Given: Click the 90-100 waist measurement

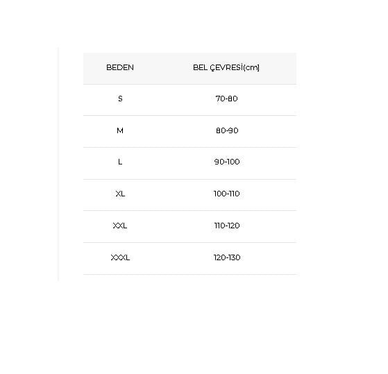Looking at the screenshot, I should click(x=227, y=162).
